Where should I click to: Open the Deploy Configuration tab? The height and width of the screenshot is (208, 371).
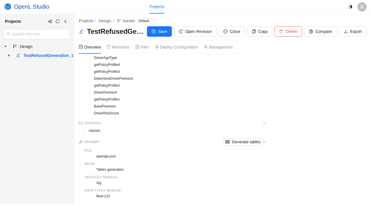(176, 47)
